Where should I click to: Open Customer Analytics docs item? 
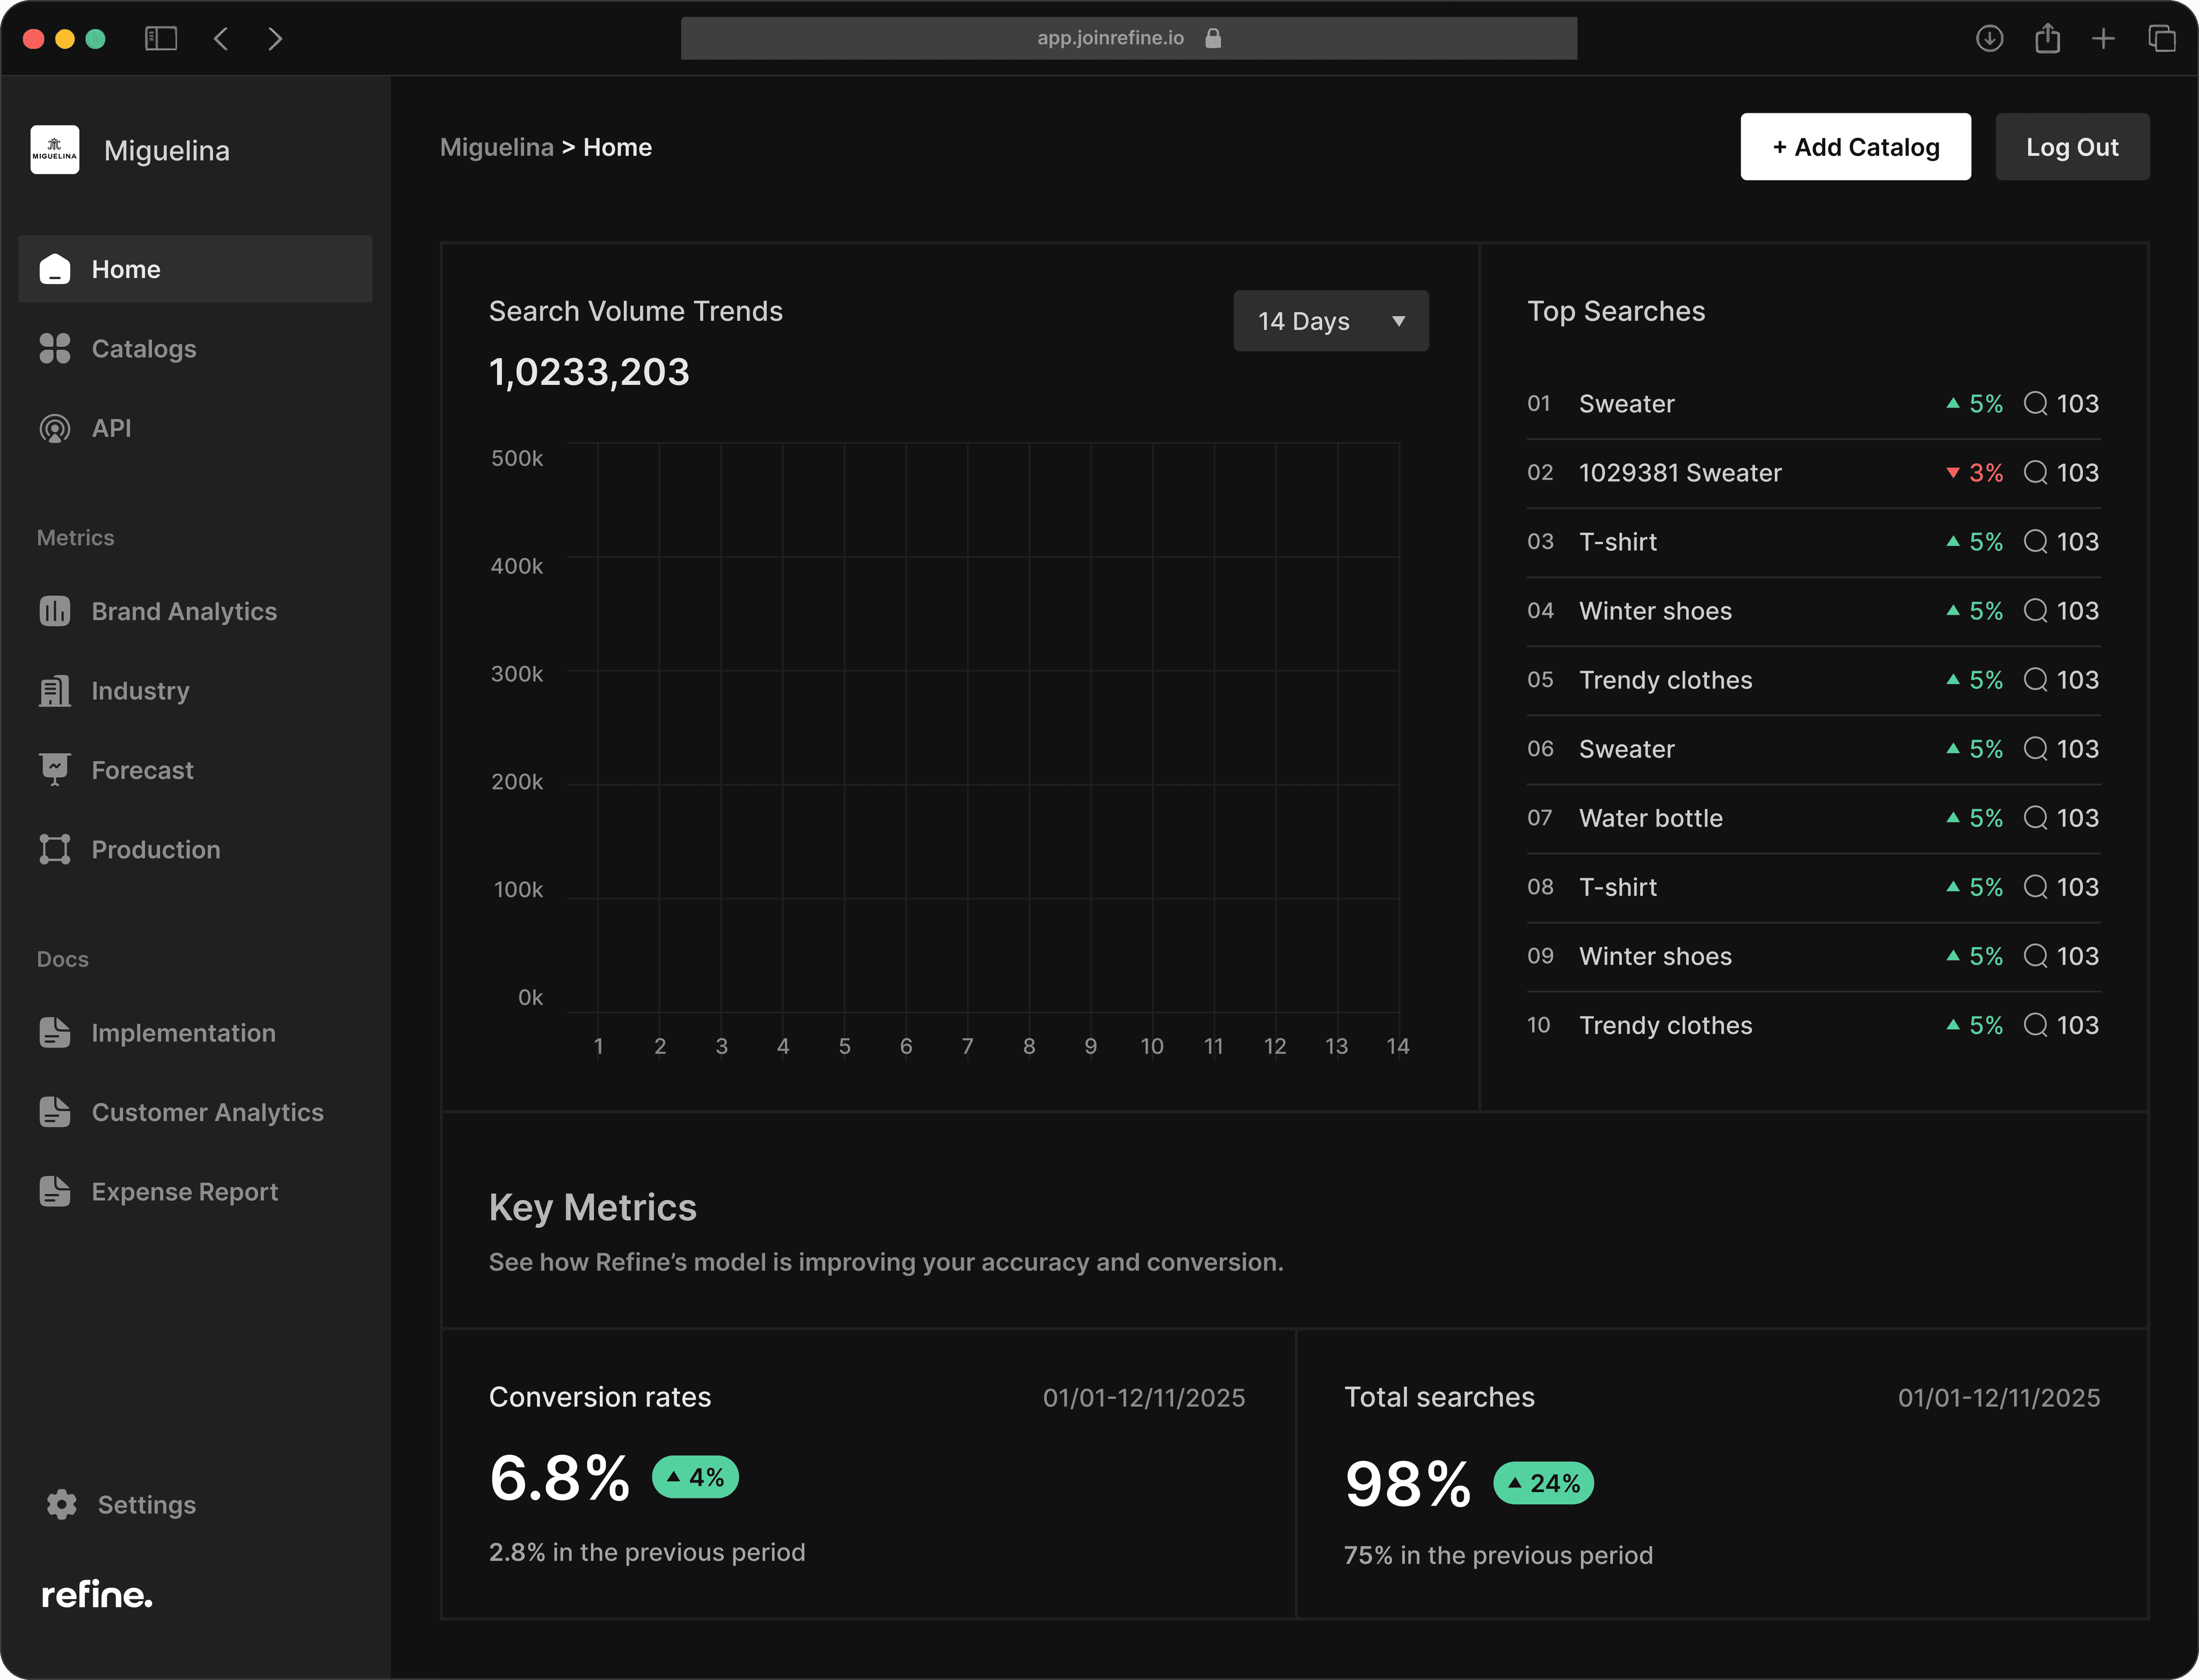click(207, 1112)
